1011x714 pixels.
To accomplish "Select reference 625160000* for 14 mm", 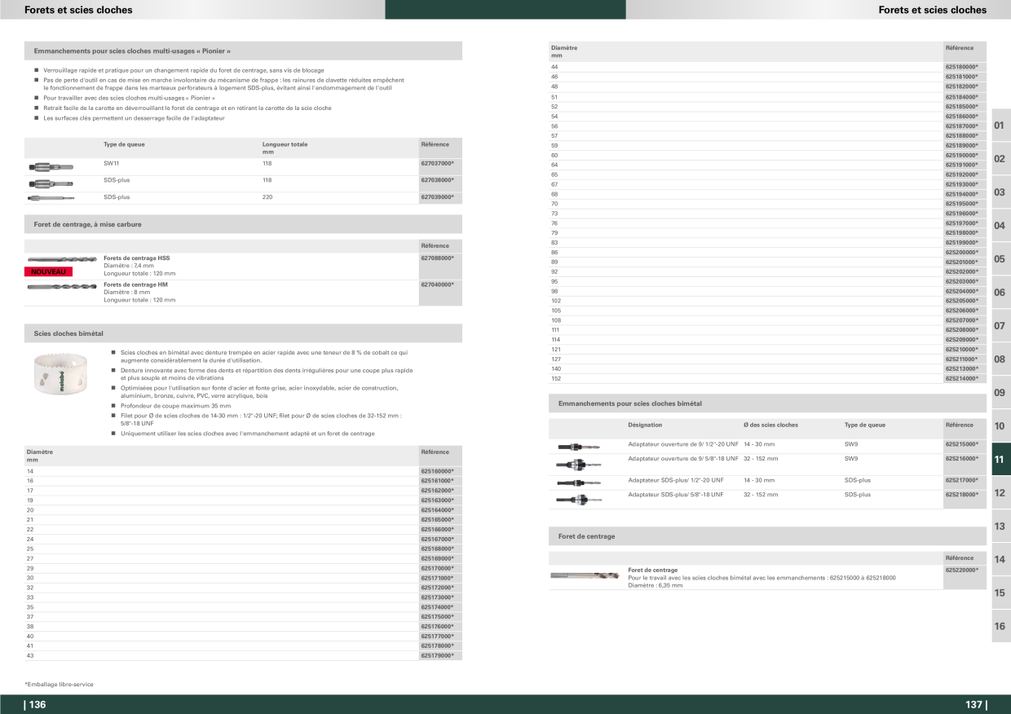I will 437,471.
